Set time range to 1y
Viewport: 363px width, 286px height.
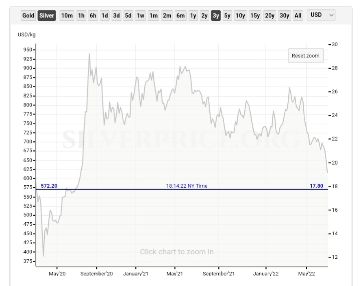(x=193, y=15)
